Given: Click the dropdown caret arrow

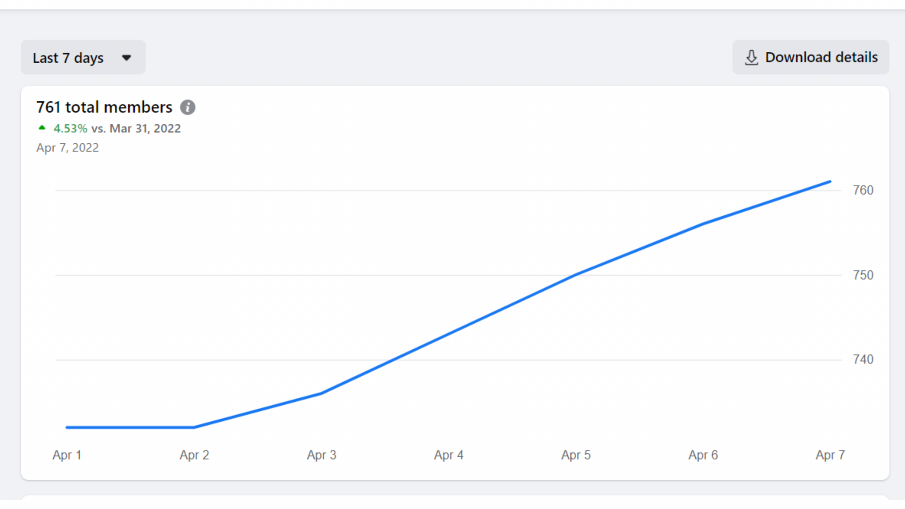Looking at the screenshot, I should pyautogui.click(x=126, y=57).
